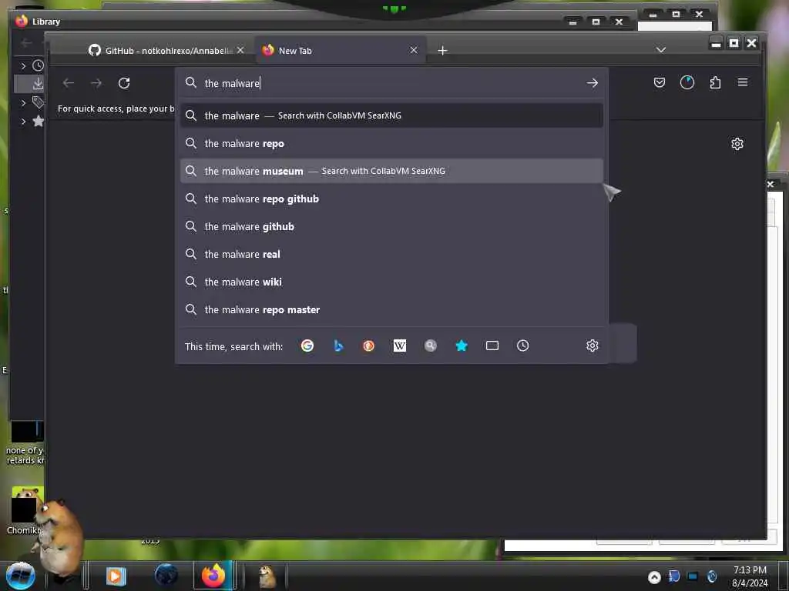789x591 pixels.
Task: Search this time with DuckDuckGo
Action: click(369, 346)
